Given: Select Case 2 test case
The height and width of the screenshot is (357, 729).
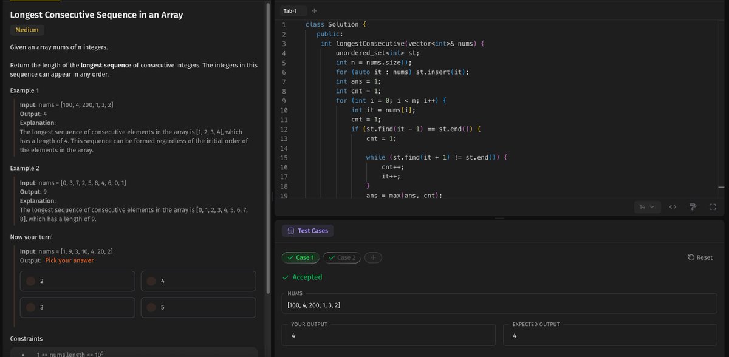Looking at the screenshot, I should coord(342,257).
